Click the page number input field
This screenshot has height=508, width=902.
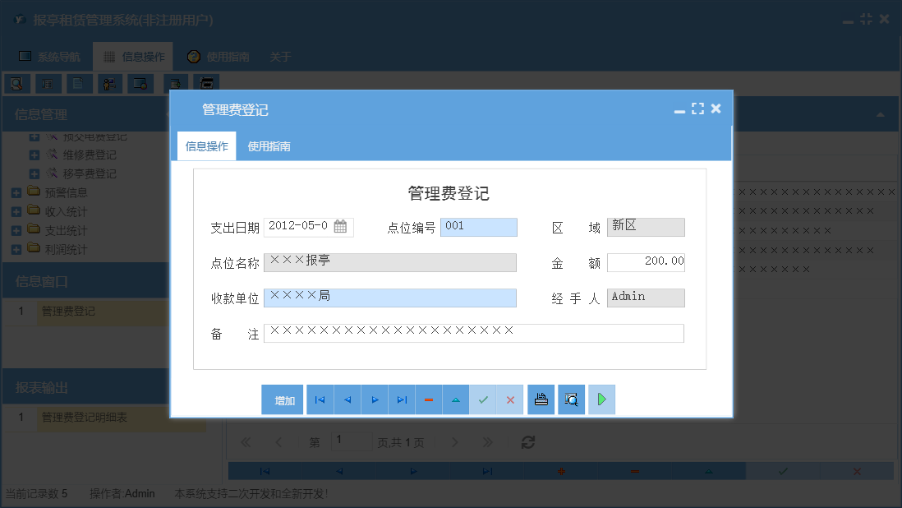352,441
